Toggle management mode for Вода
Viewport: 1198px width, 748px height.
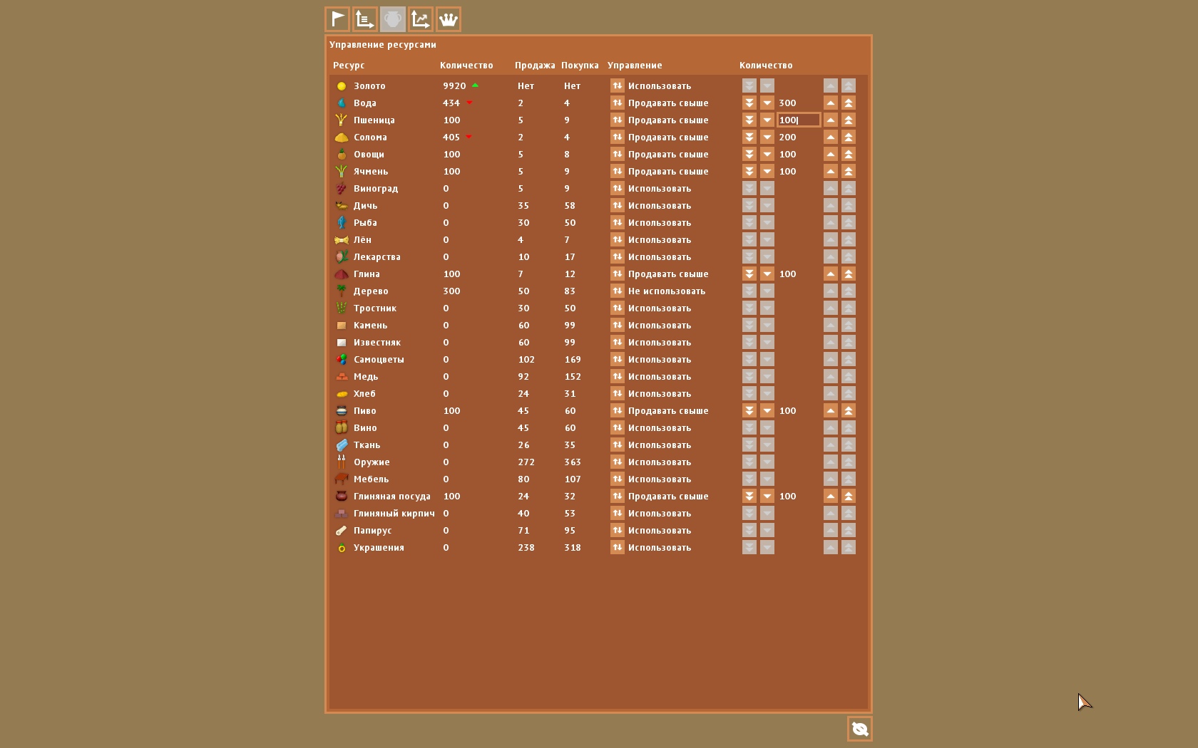pos(618,103)
